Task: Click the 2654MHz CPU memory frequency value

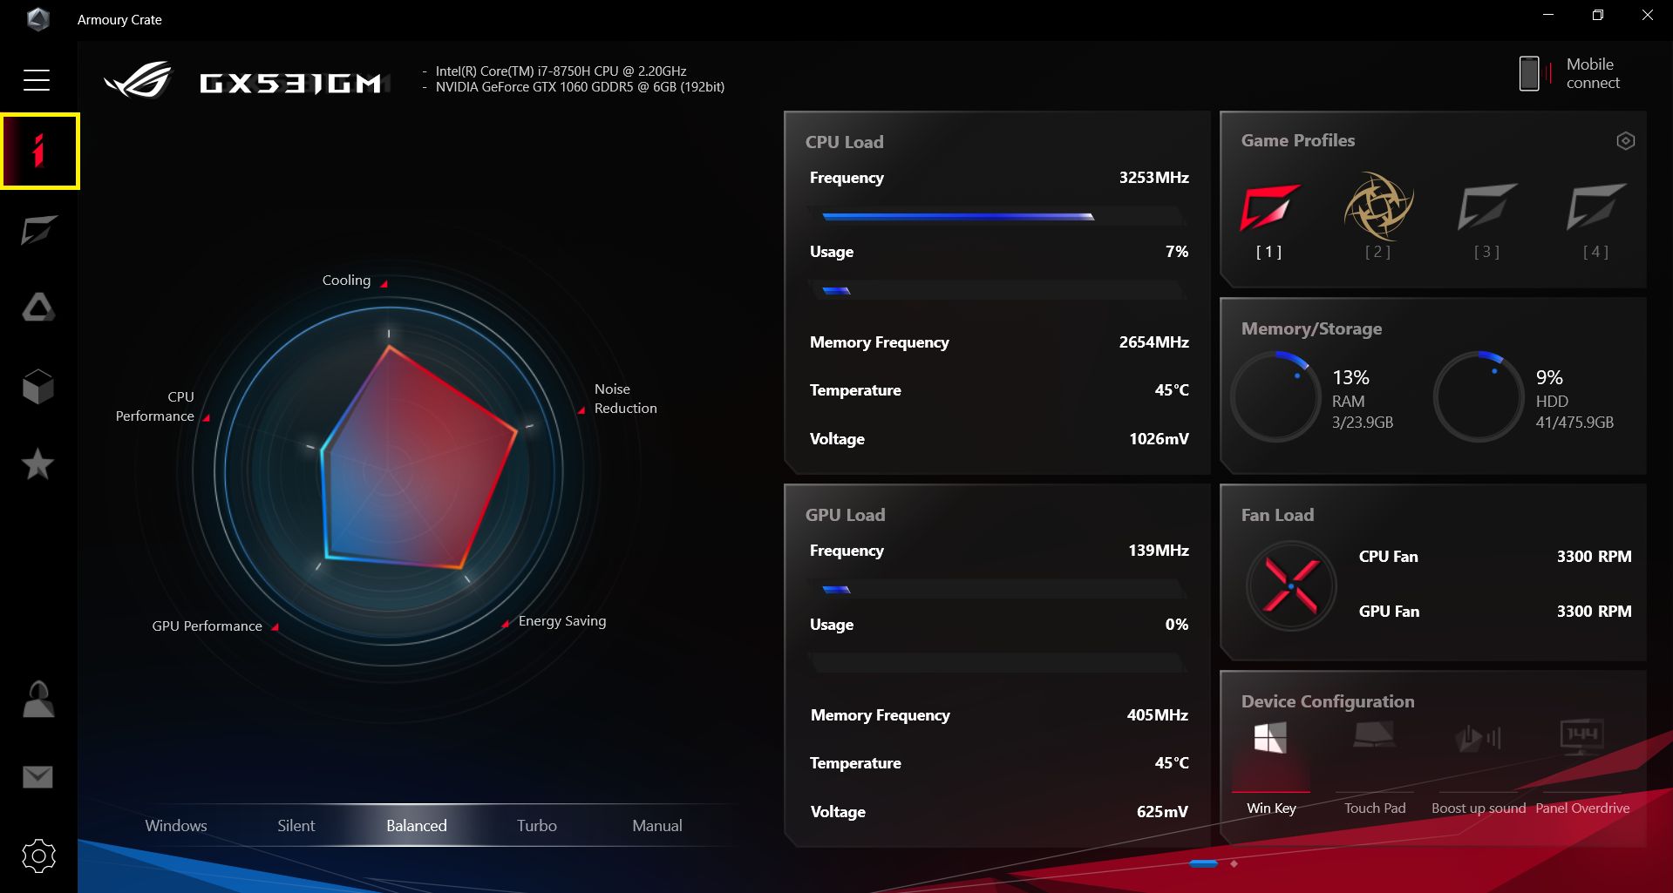Action: (x=1153, y=342)
